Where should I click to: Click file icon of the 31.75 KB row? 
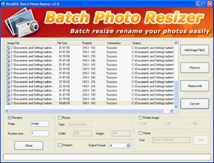pos(8,99)
